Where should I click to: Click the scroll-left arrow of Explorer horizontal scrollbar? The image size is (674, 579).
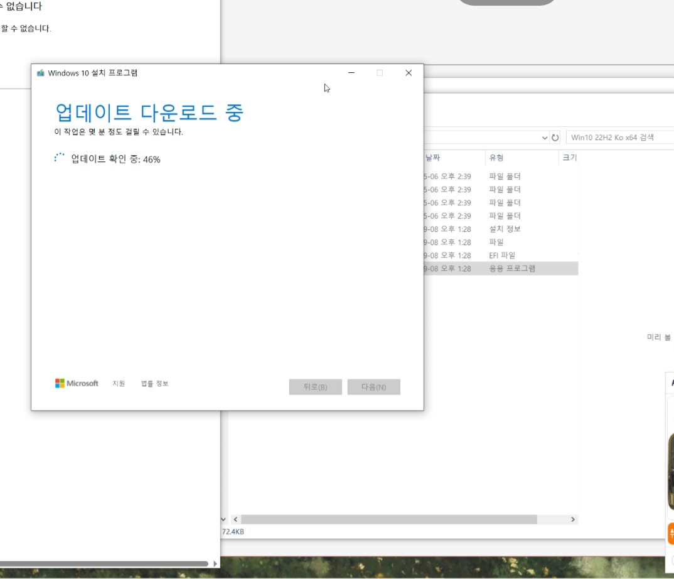click(235, 519)
